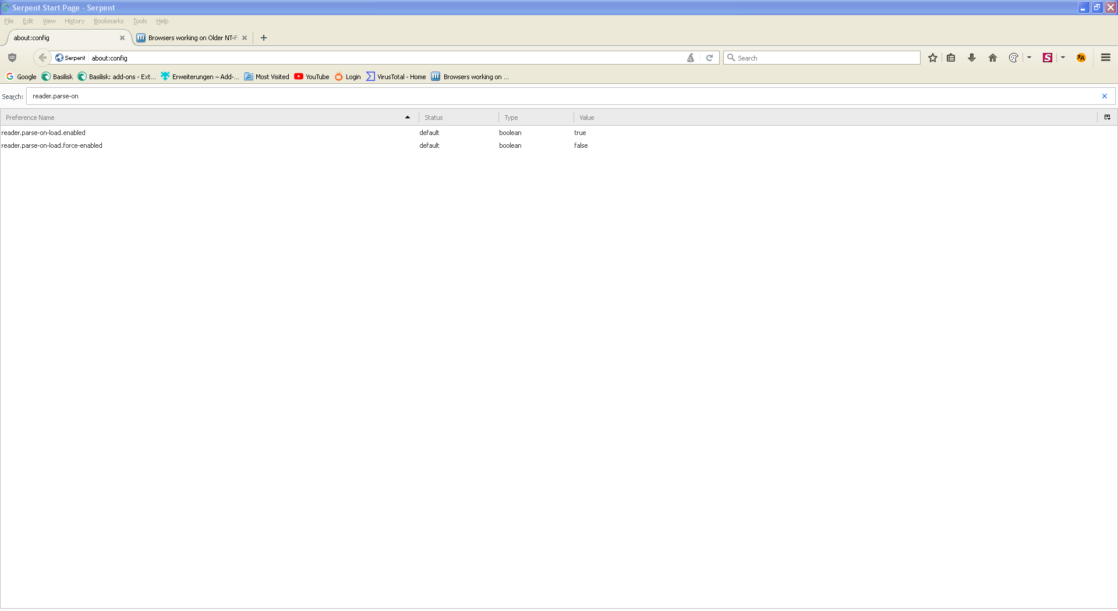Open the Basilisk bookmark
The image size is (1118, 611).
[x=57, y=77]
